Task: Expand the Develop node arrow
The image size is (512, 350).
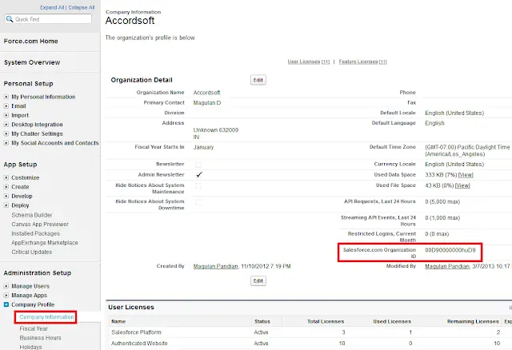Action: coord(6,196)
